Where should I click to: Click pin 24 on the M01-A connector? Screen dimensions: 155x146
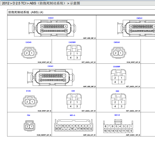coord(57,129)
